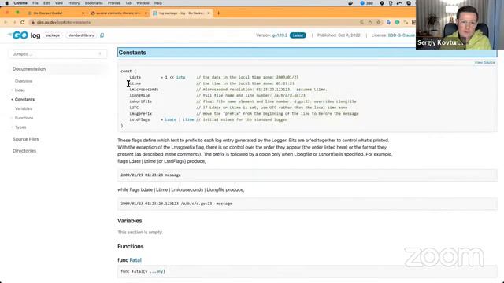Bookmark this page with the star icon
504x283 pixels.
coord(379,22)
